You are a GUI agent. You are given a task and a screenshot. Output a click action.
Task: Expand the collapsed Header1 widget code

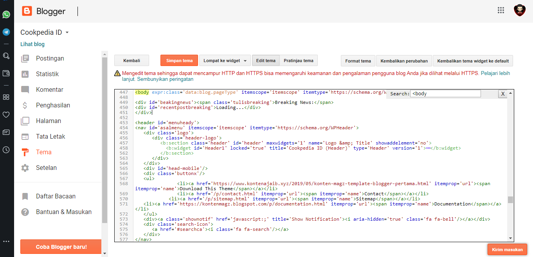click(428, 148)
